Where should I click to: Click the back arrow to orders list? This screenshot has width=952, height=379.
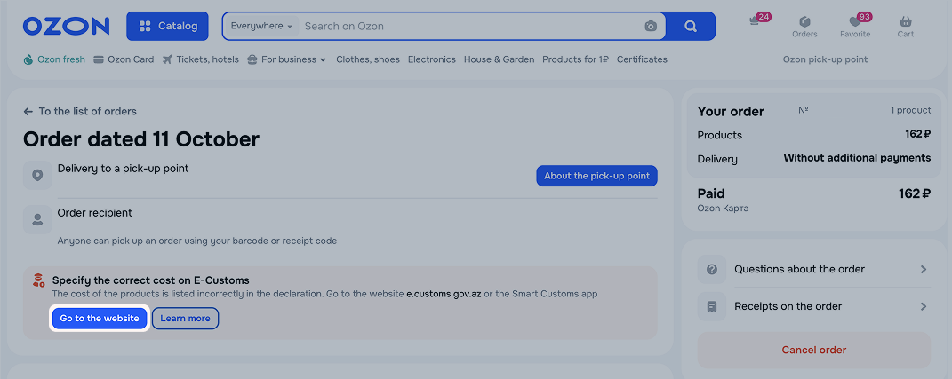pyautogui.click(x=28, y=112)
